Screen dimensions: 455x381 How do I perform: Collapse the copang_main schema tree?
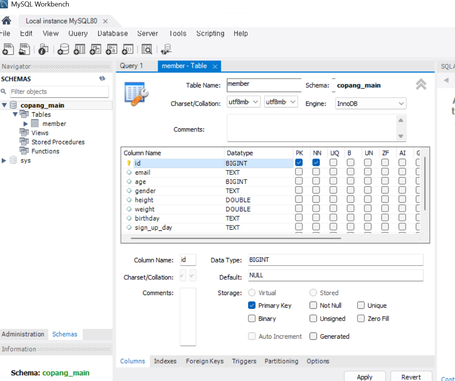(4, 105)
